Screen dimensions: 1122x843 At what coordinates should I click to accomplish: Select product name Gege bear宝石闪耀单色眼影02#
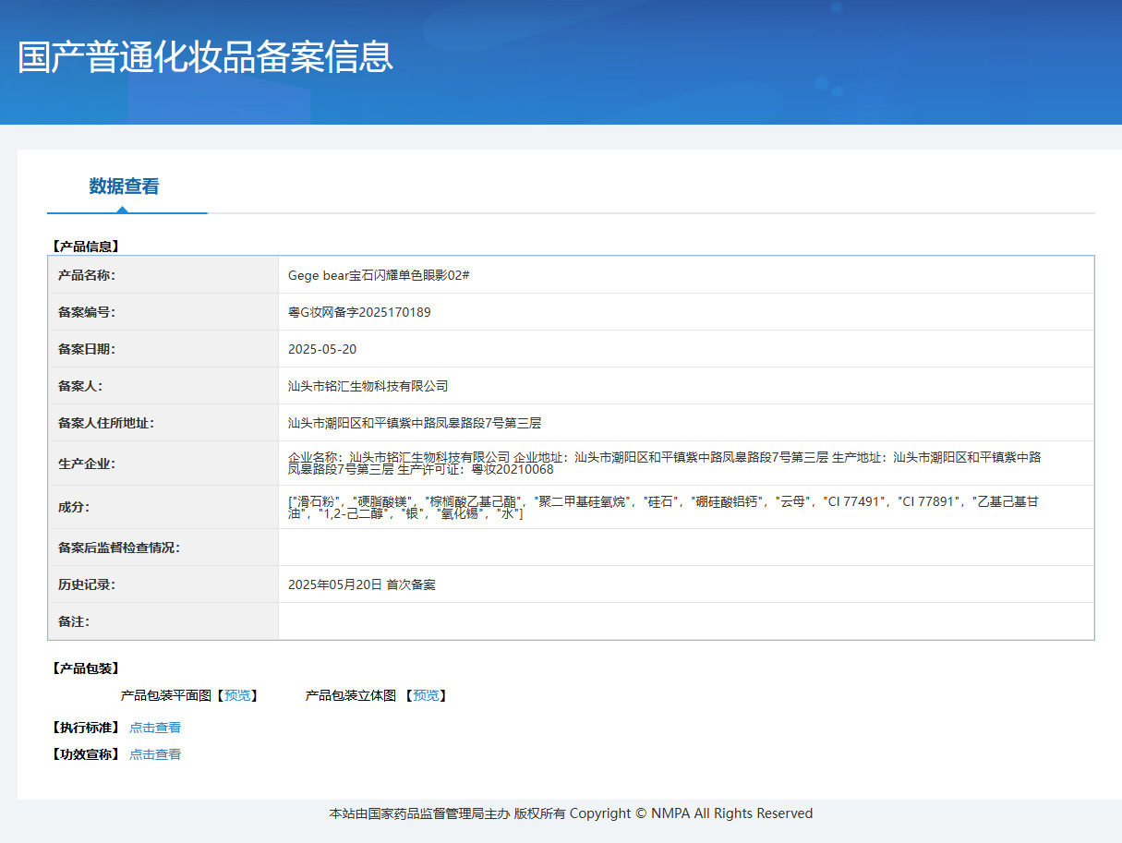point(380,275)
